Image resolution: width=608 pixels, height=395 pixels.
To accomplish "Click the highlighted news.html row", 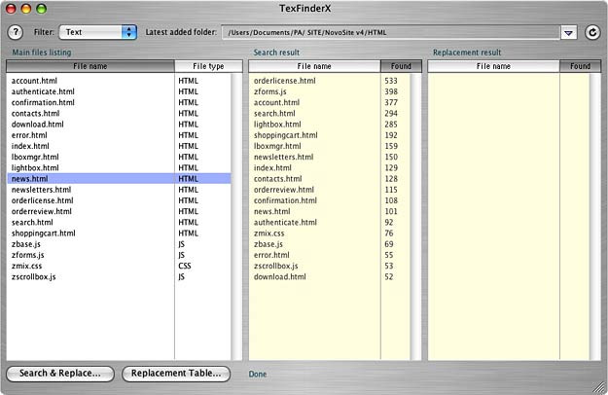I will click(119, 178).
